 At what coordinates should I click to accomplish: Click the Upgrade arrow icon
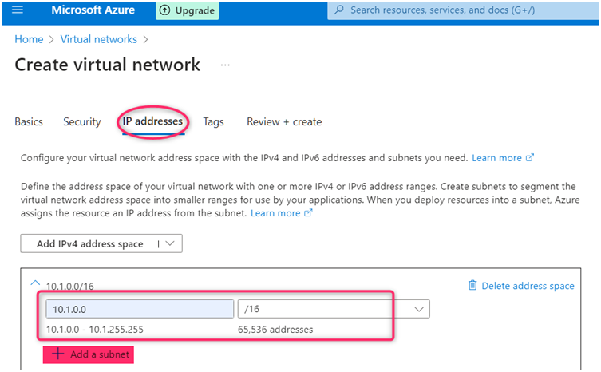[x=164, y=10]
